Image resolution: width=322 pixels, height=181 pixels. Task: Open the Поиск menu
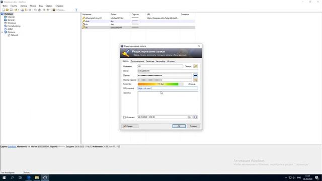(x=33, y=6)
